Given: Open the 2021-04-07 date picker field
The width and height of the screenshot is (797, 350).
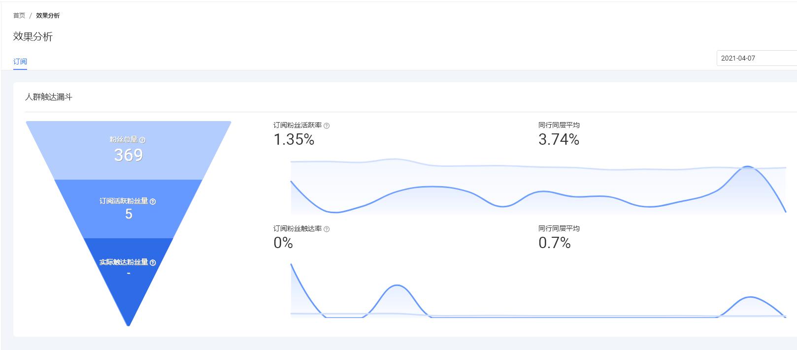Looking at the screenshot, I should click(x=756, y=58).
